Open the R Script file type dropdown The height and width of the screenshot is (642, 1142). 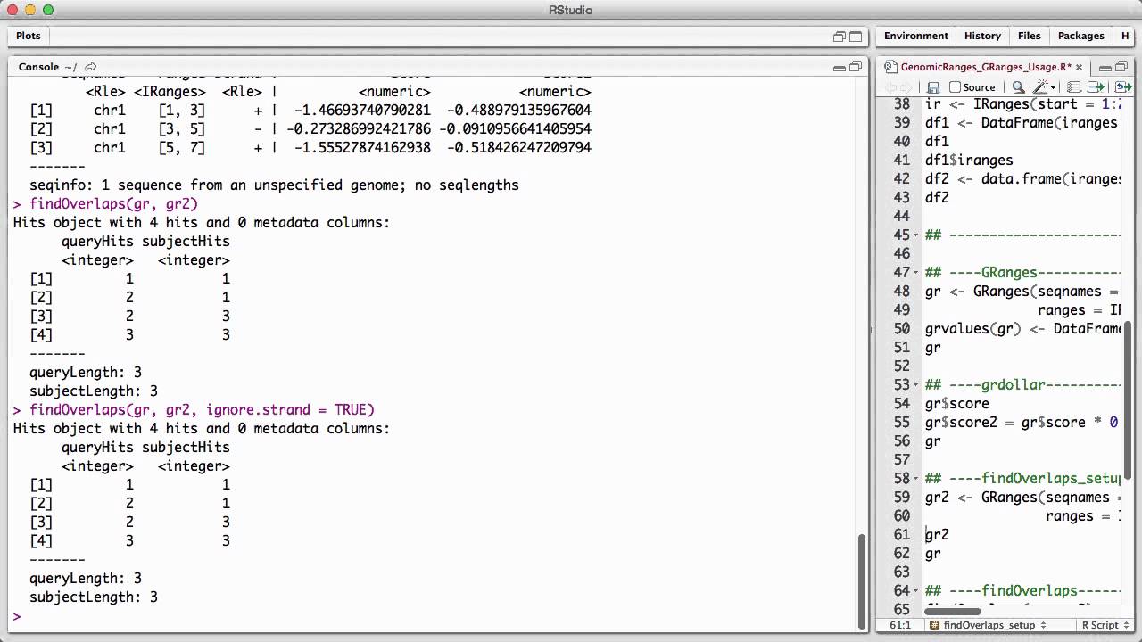[1106, 625]
